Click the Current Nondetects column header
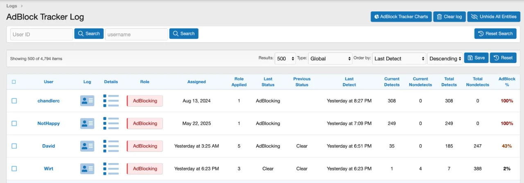 (420, 82)
